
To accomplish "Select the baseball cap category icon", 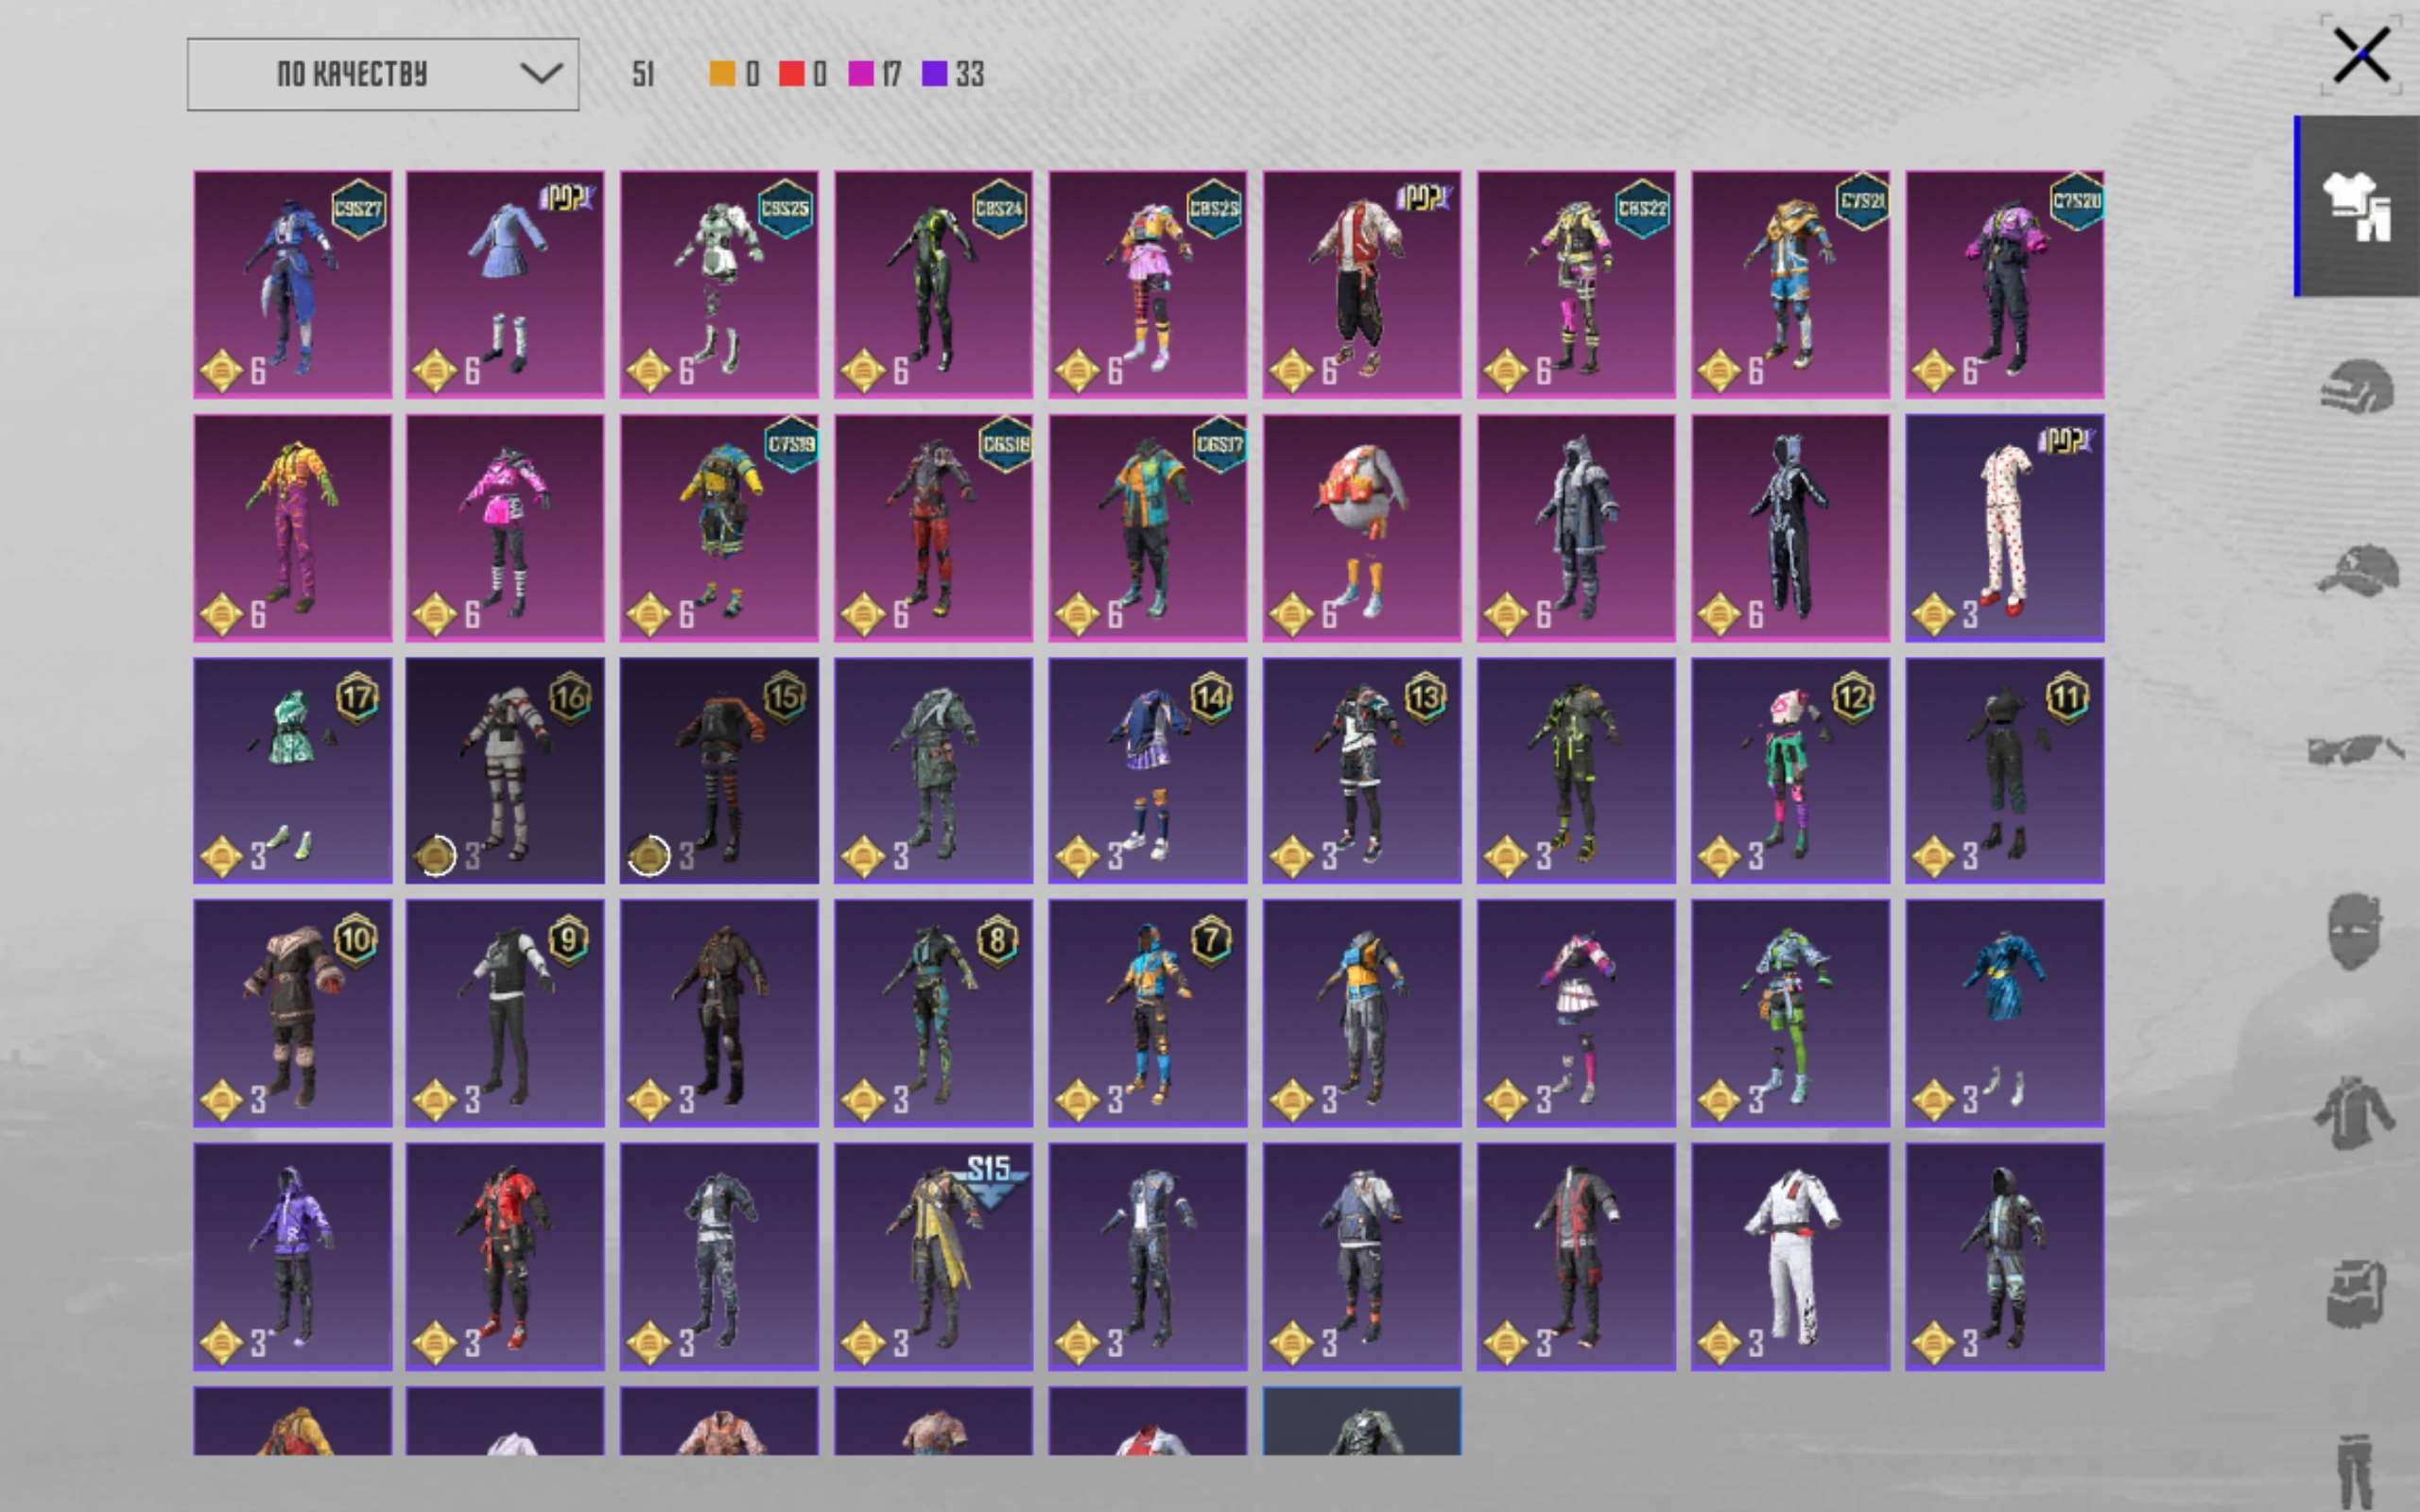I will point(2358,570).
